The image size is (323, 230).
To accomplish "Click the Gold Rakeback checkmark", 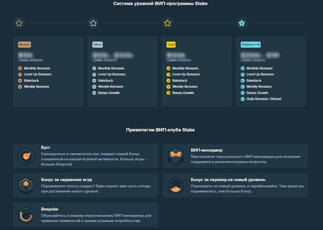I will pyautogui.click(x=168, y=80).
